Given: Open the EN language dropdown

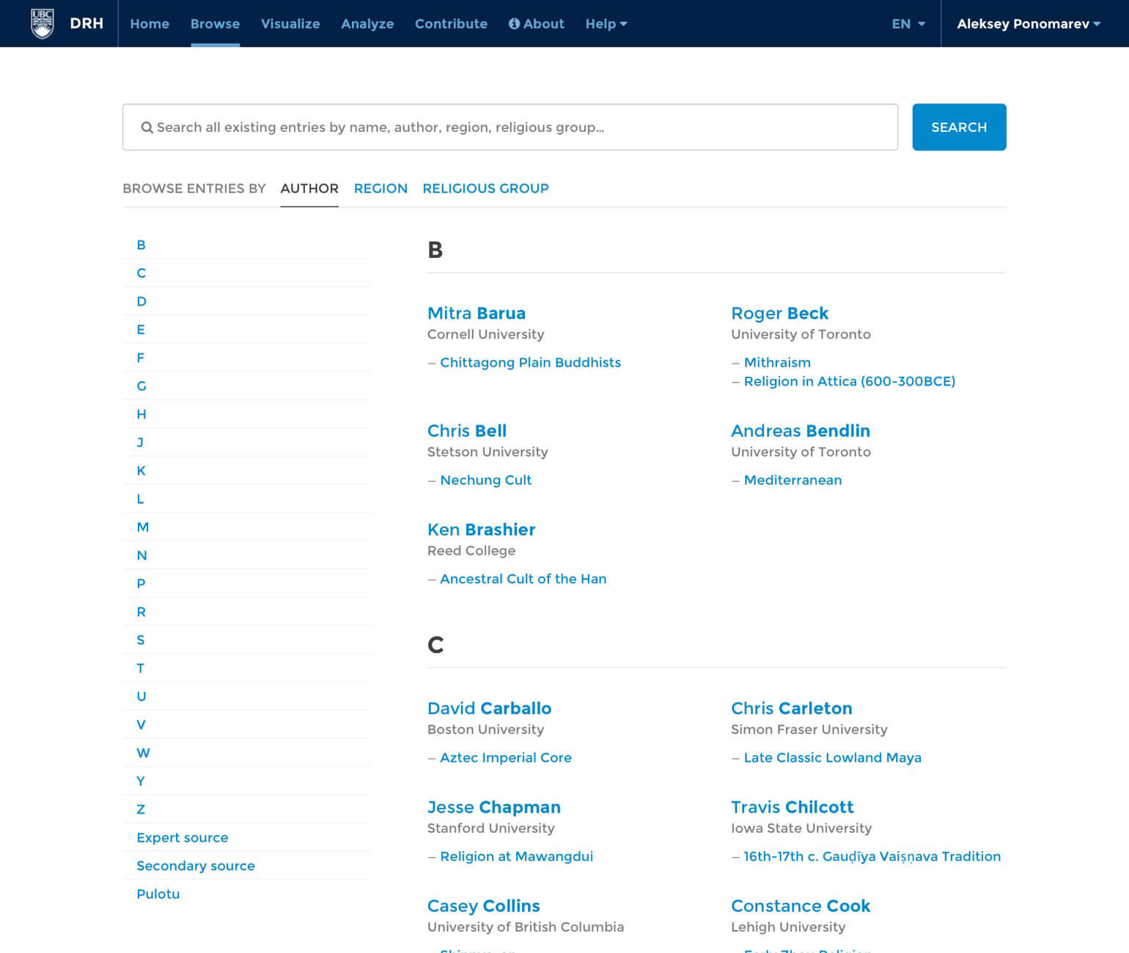Looking at the screenshot, I should point(908,23).
